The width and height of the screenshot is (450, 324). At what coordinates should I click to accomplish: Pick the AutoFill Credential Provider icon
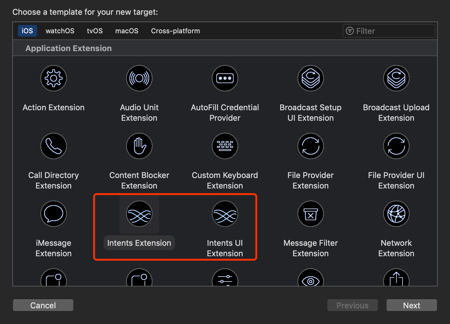click(x=225, y=78)
